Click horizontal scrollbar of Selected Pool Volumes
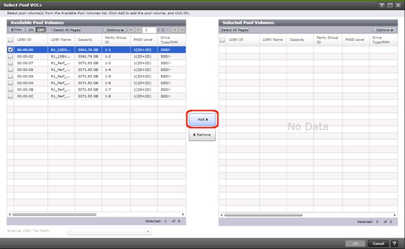 [263, 215]
